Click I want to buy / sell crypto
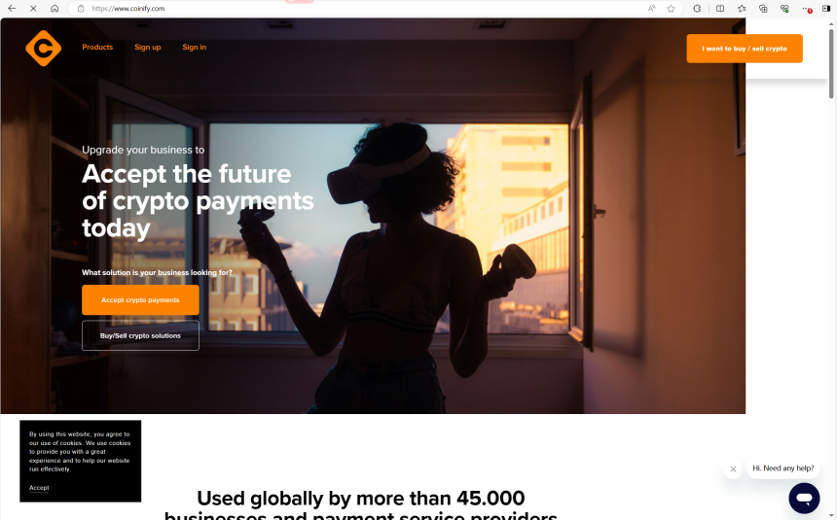The height and width of the screenshot is (520, 837). [x=745, y=49]
